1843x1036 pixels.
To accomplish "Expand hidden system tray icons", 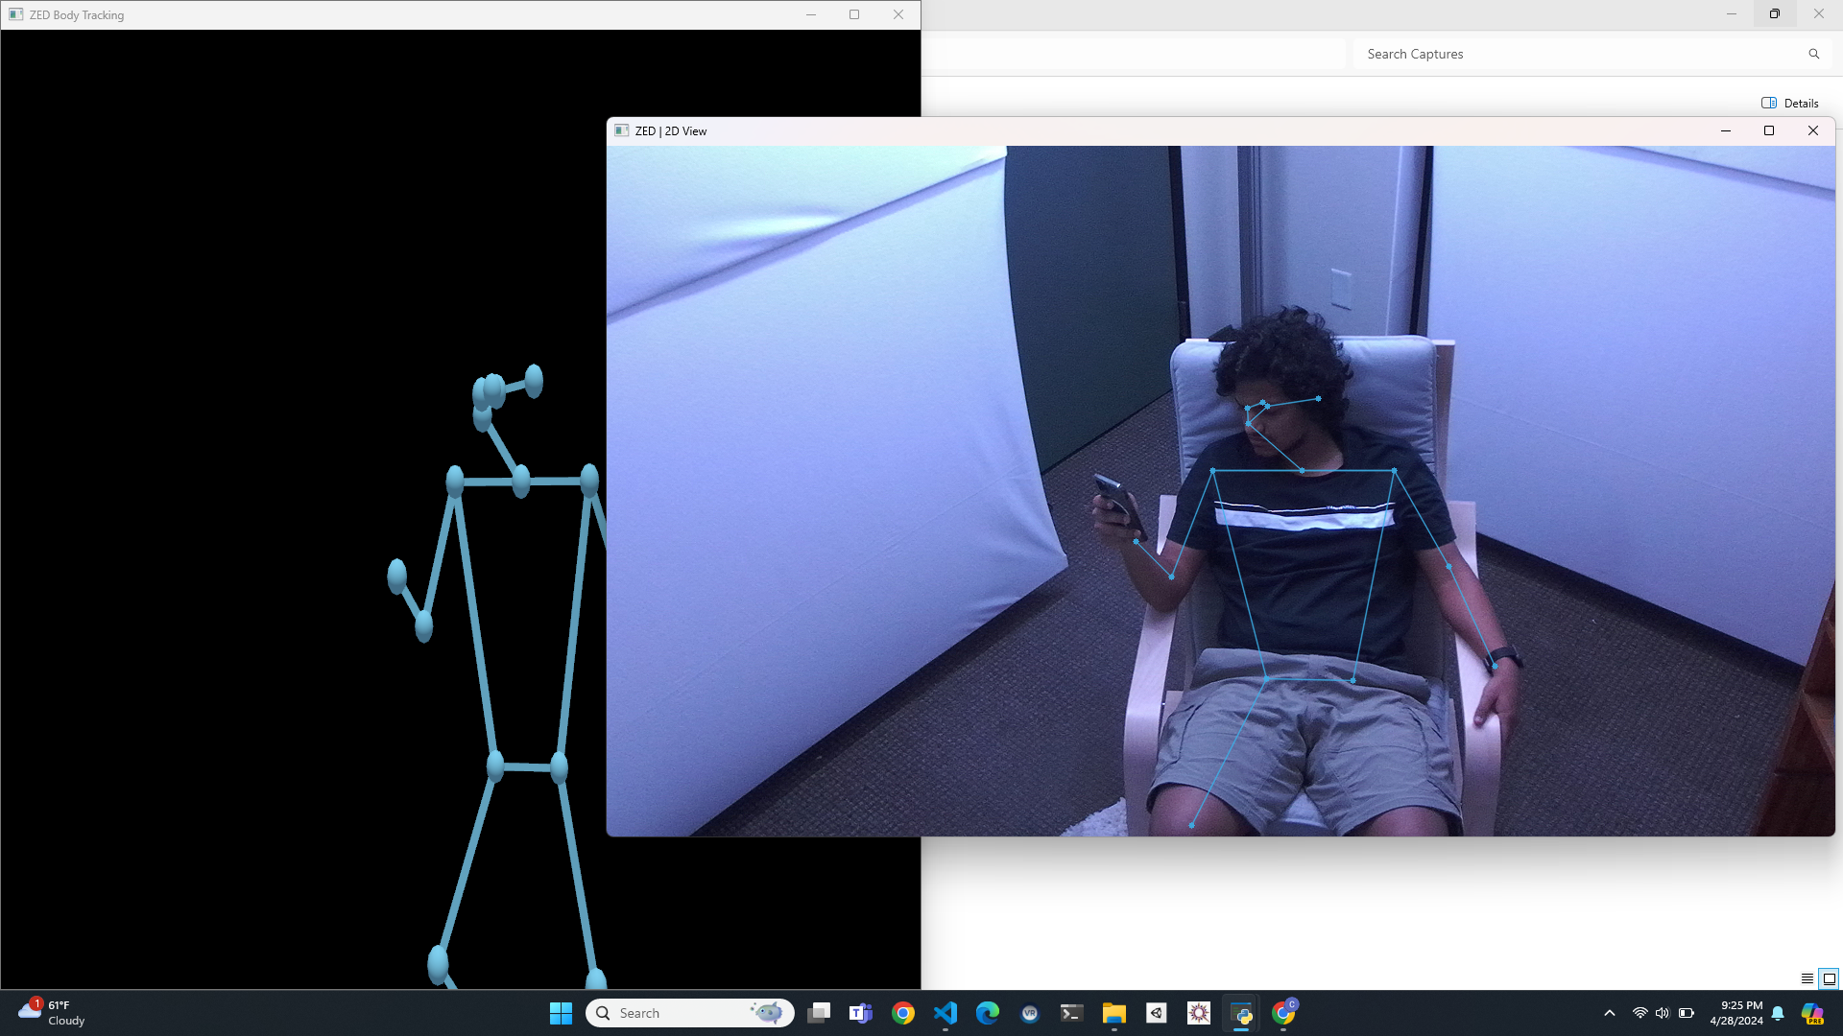I will pyautogui.click(x=1610, y=1013).
